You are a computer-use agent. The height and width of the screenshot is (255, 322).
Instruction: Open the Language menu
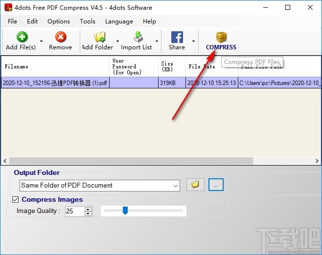pyautogui.click(x=119, y=21)
